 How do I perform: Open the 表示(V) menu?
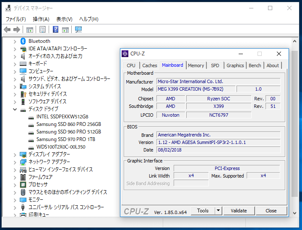point(64,19)
